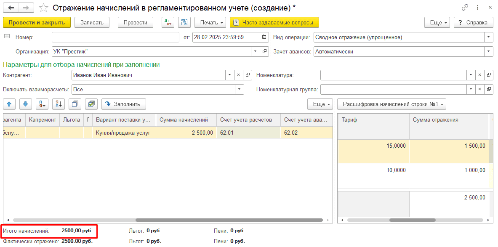Clear the Контрагент field with X button

tap(239, 75)
